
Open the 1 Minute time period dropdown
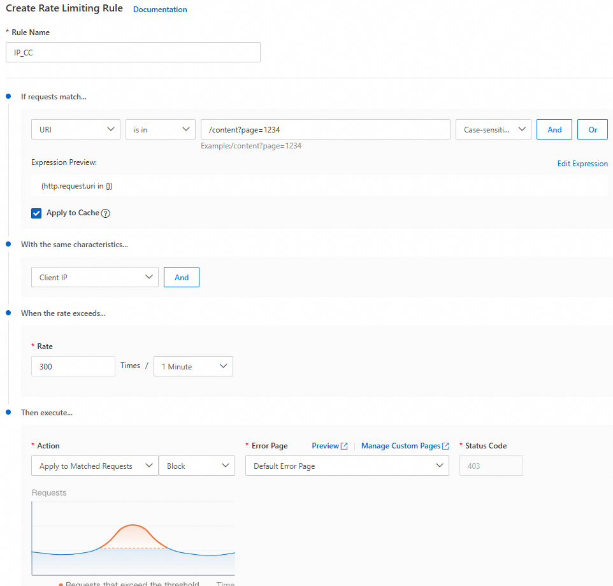(193, 366)
